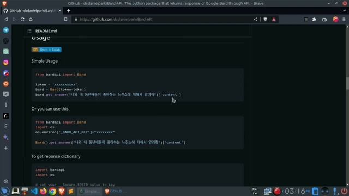Image resolution: width=349 pixels, height=196 pixels.
Task: Reload the GitHub page
Action: tap(22, 20)
